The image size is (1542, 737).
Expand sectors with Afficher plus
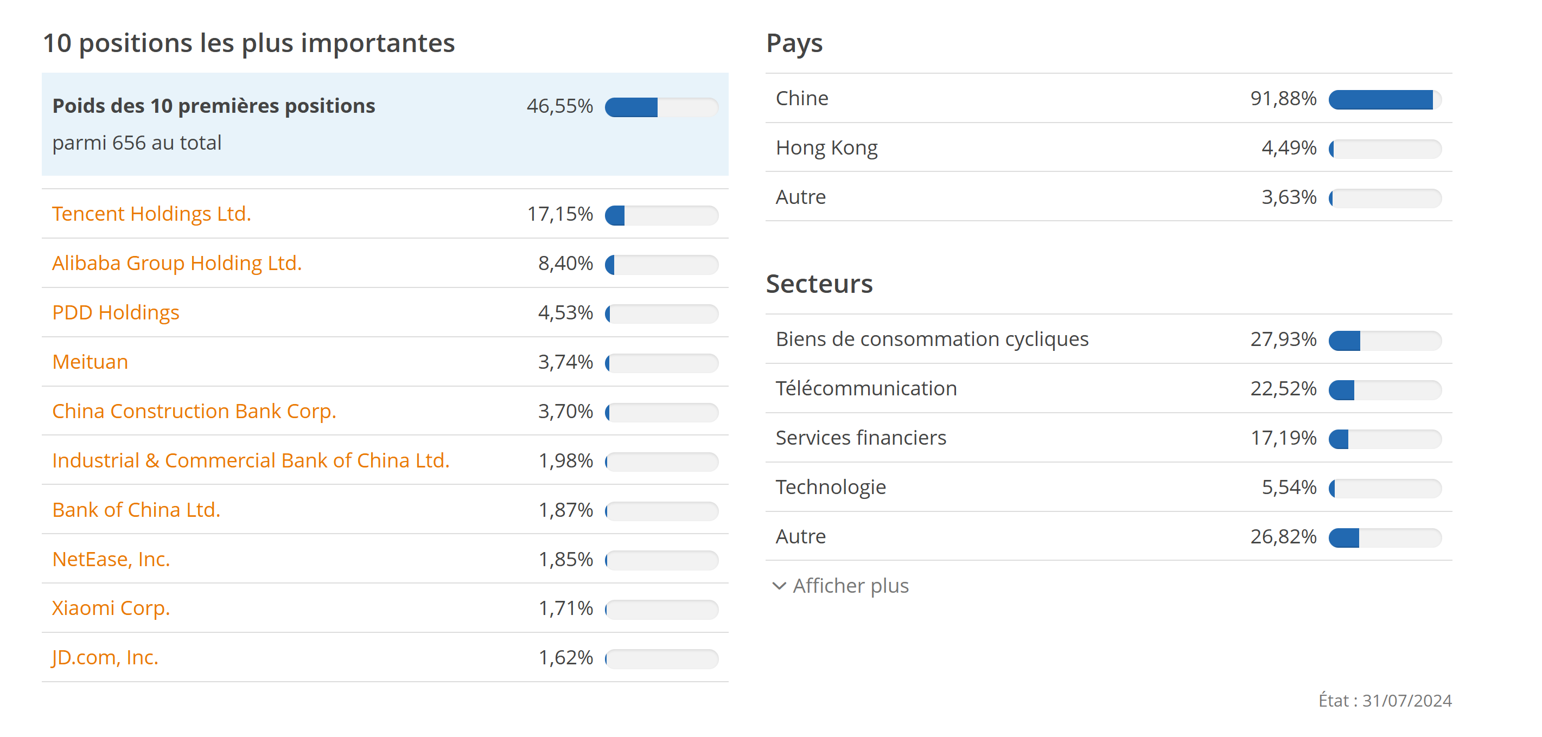tap(850, 586)
